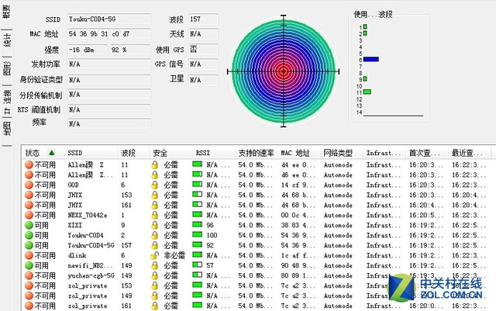Click the red status icon of NEXX_70442e row
This screenshot has height=311, width=496.
29,216
